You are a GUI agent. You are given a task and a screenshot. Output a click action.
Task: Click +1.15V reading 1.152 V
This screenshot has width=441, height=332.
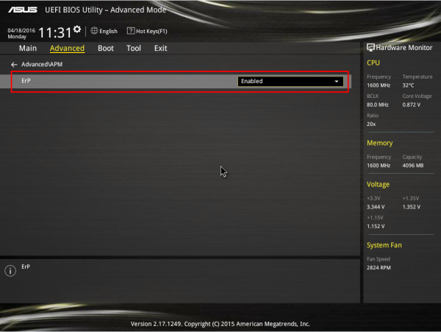click(x=376, y=227)
